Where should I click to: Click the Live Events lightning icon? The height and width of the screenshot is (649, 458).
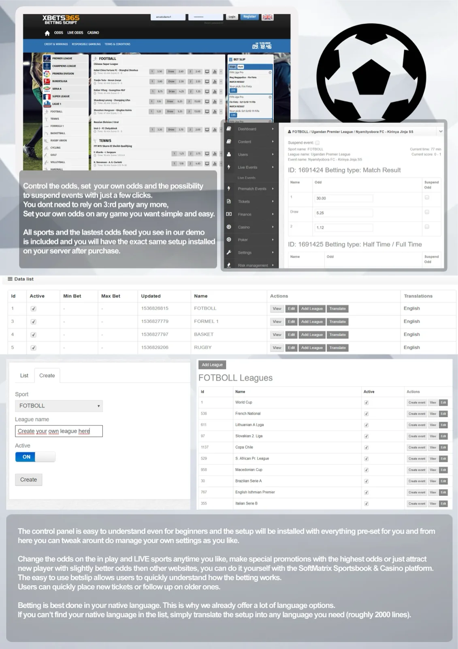pos(229,167)
